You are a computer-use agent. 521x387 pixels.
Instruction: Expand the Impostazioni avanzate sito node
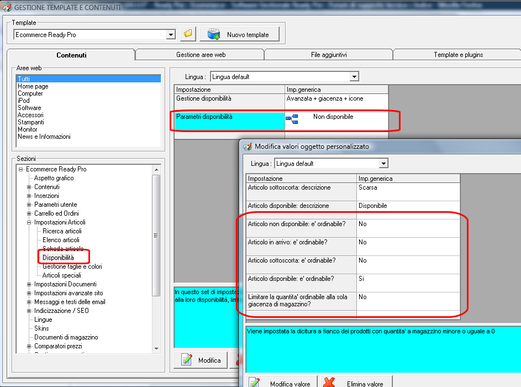[x=29, y=293]
